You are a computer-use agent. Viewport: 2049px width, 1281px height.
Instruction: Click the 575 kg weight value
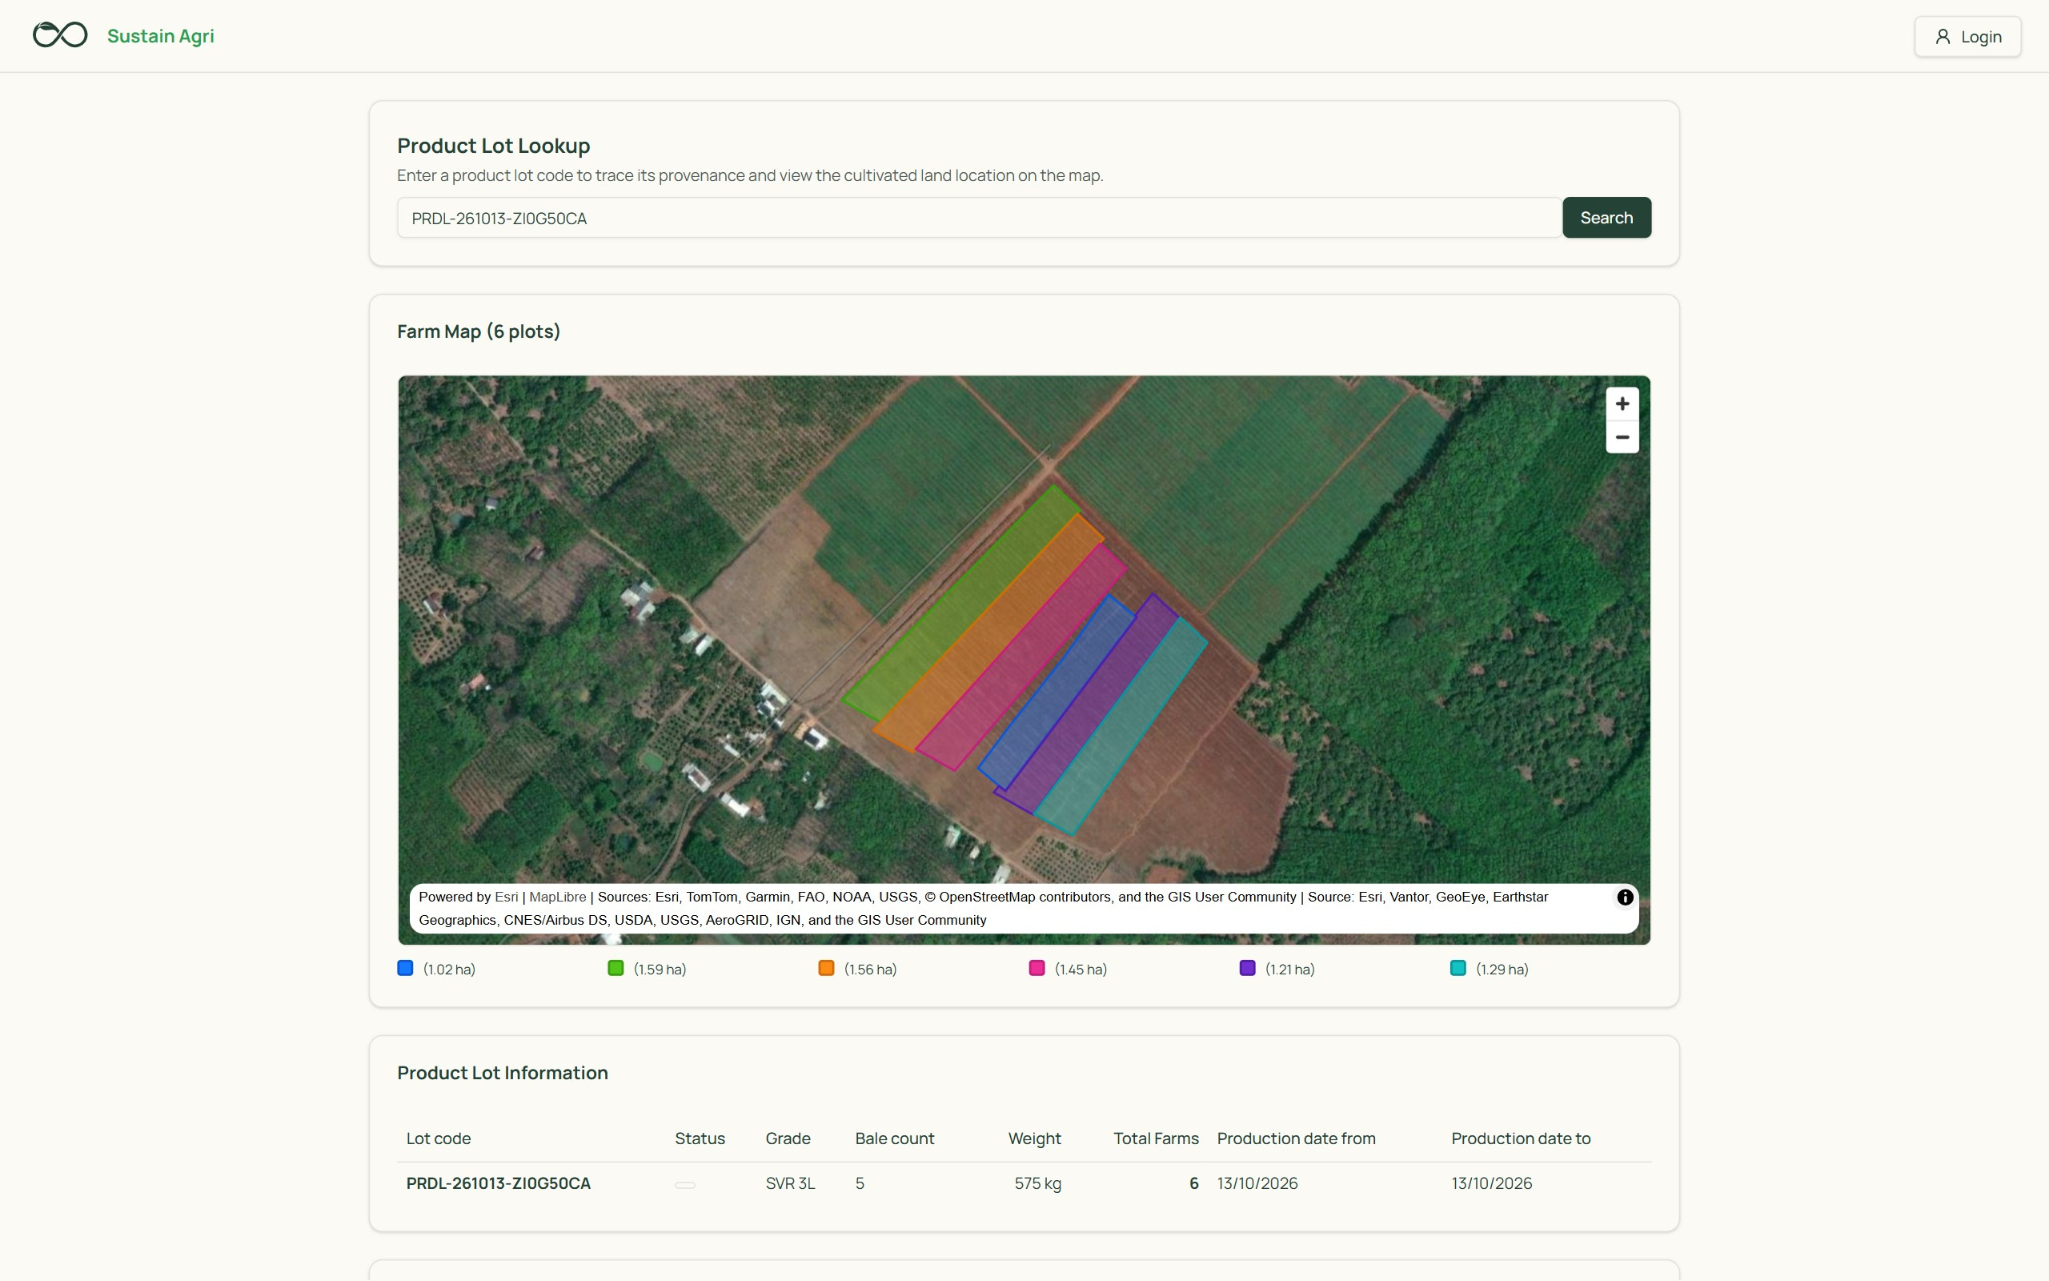pos(1037,1183)
